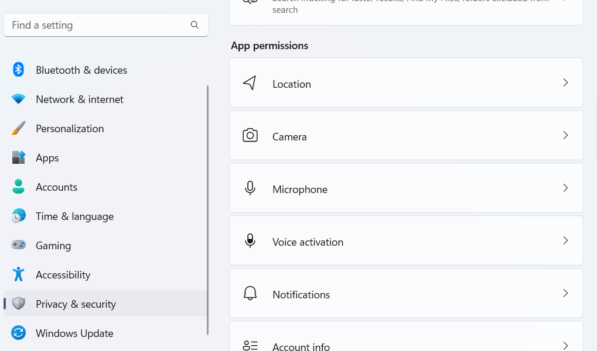Open the Notifications permission row
This screenshot has height=351, width=597.
tap(406, 293)
